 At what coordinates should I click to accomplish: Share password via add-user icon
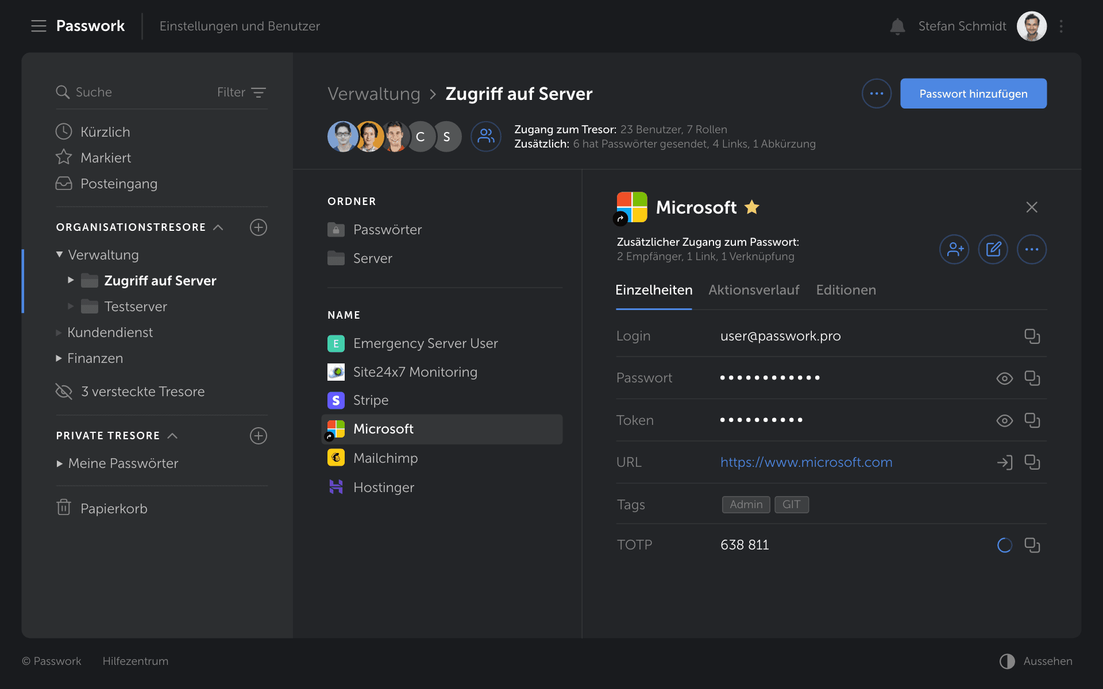[954, 249]
